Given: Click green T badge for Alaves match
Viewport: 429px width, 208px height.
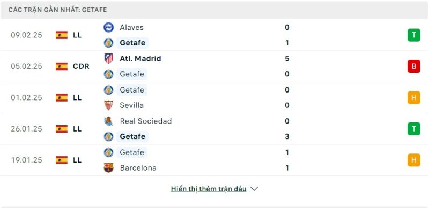Looking at the screenshot, I should pos(413,35).
